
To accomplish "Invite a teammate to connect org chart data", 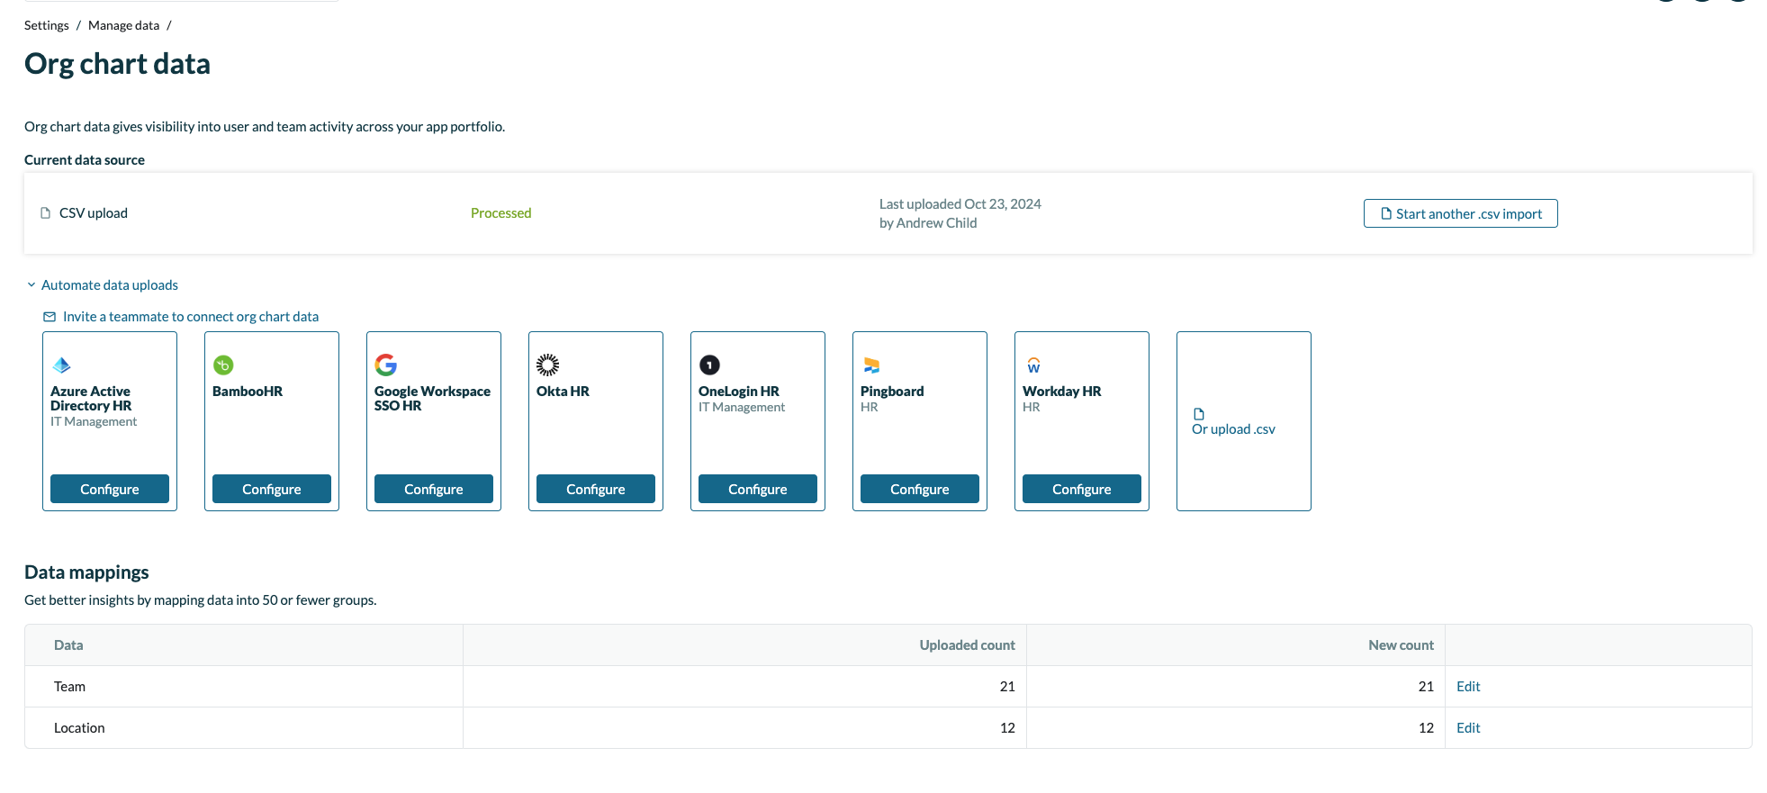I will pos(190,317).
